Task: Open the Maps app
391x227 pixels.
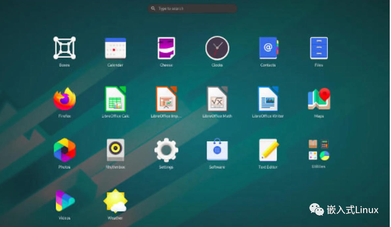Action: (319, 99)
